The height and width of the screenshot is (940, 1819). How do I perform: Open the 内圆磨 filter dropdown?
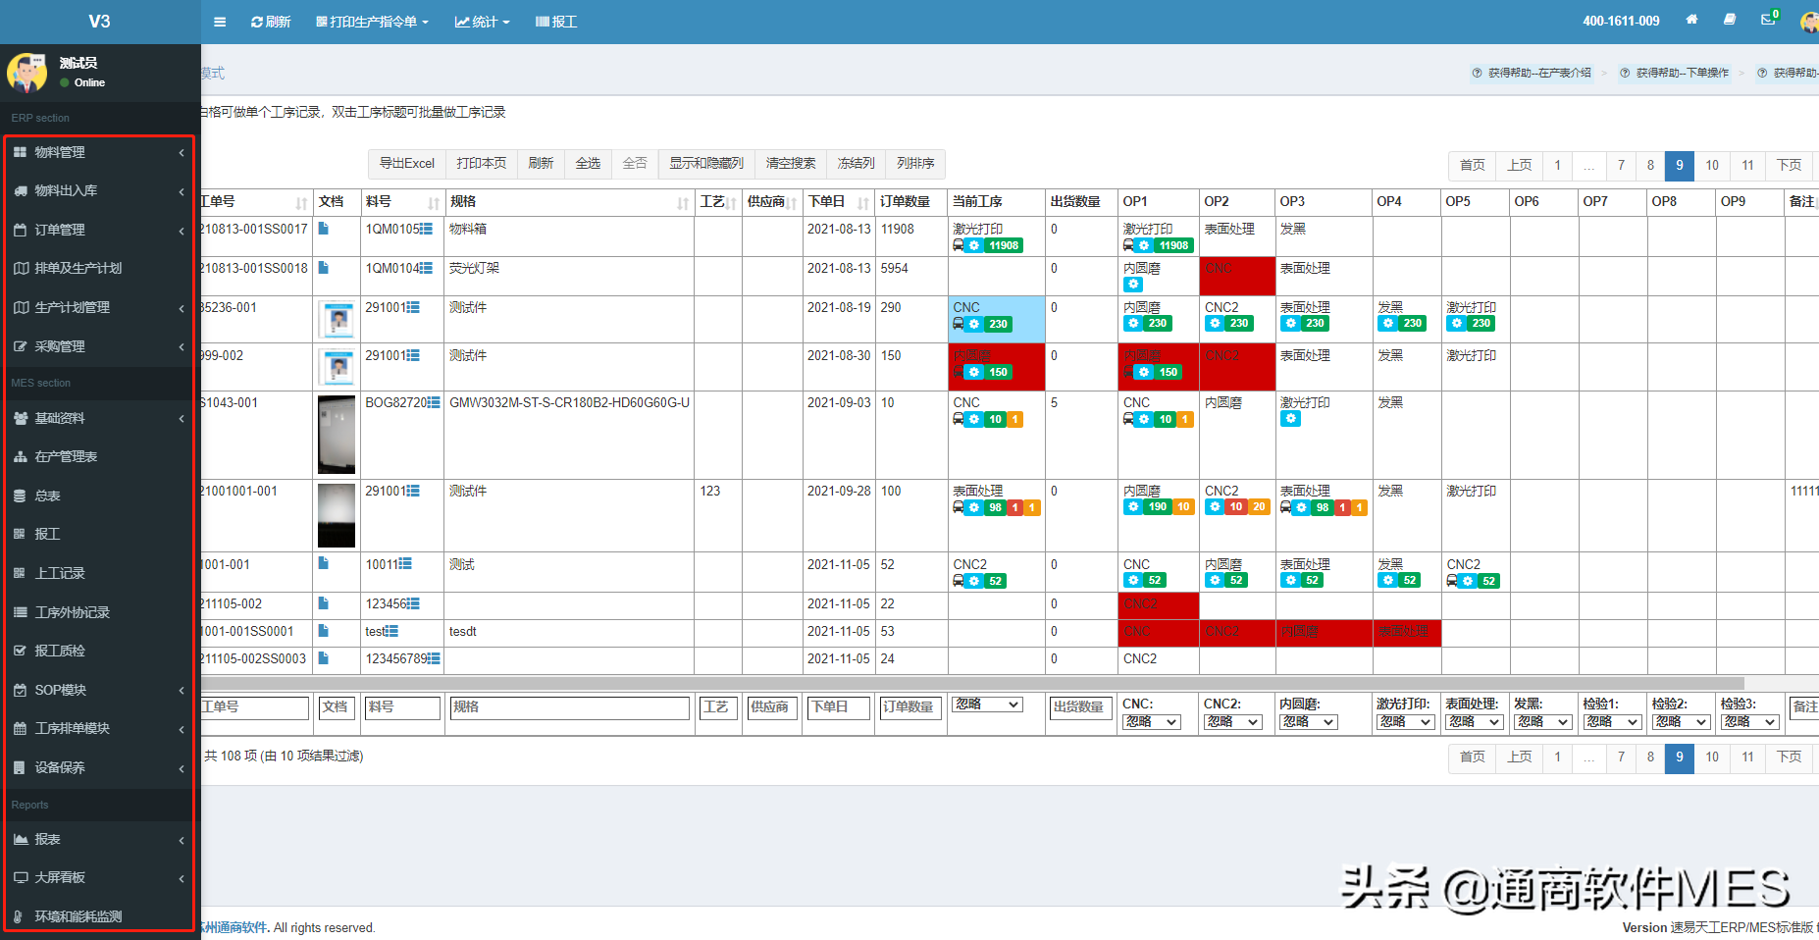point(1309,722)
